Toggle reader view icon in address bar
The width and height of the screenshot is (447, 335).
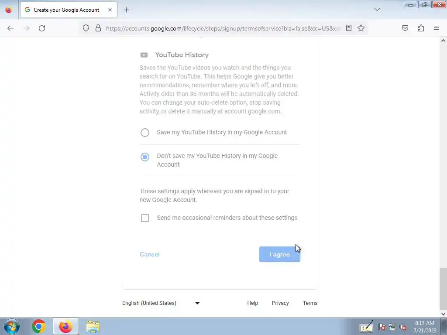[x=349, y=28]
